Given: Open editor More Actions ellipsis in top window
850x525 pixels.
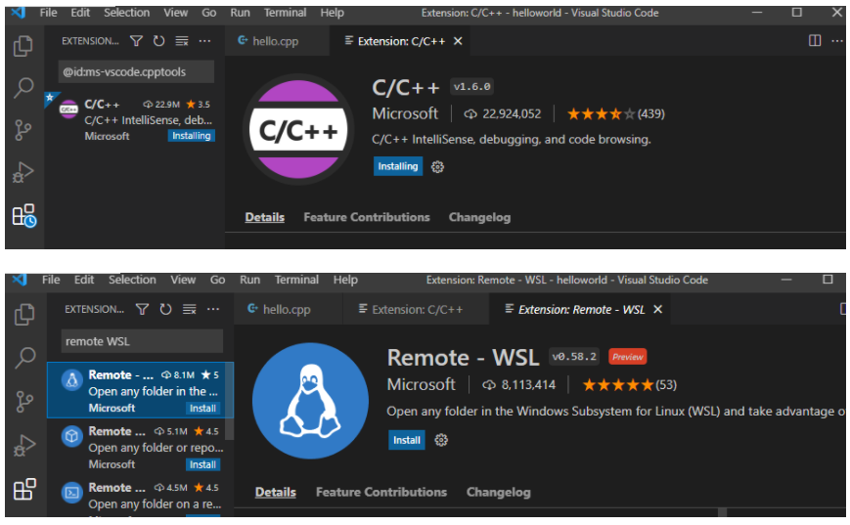Looking at the screenshot, I should click(x=837, y=41).
